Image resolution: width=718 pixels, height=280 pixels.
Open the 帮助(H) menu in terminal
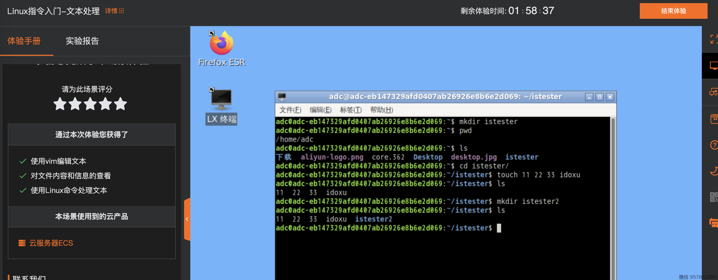[381, 110]
